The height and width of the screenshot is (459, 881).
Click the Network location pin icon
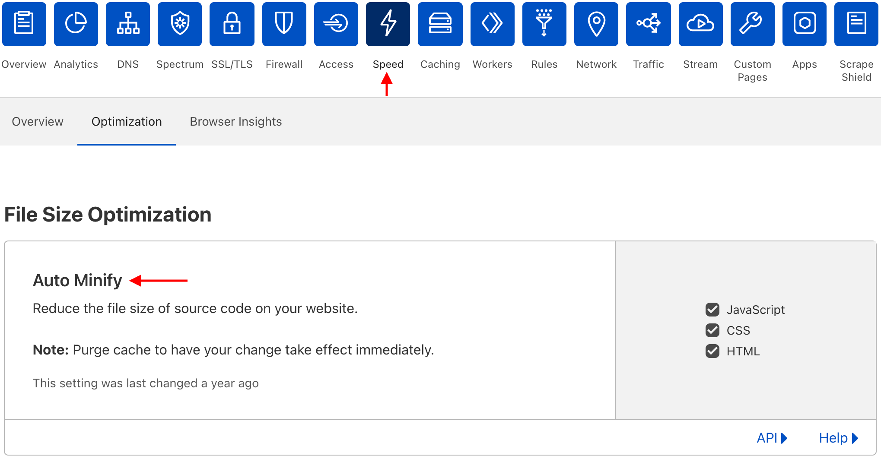596,24
